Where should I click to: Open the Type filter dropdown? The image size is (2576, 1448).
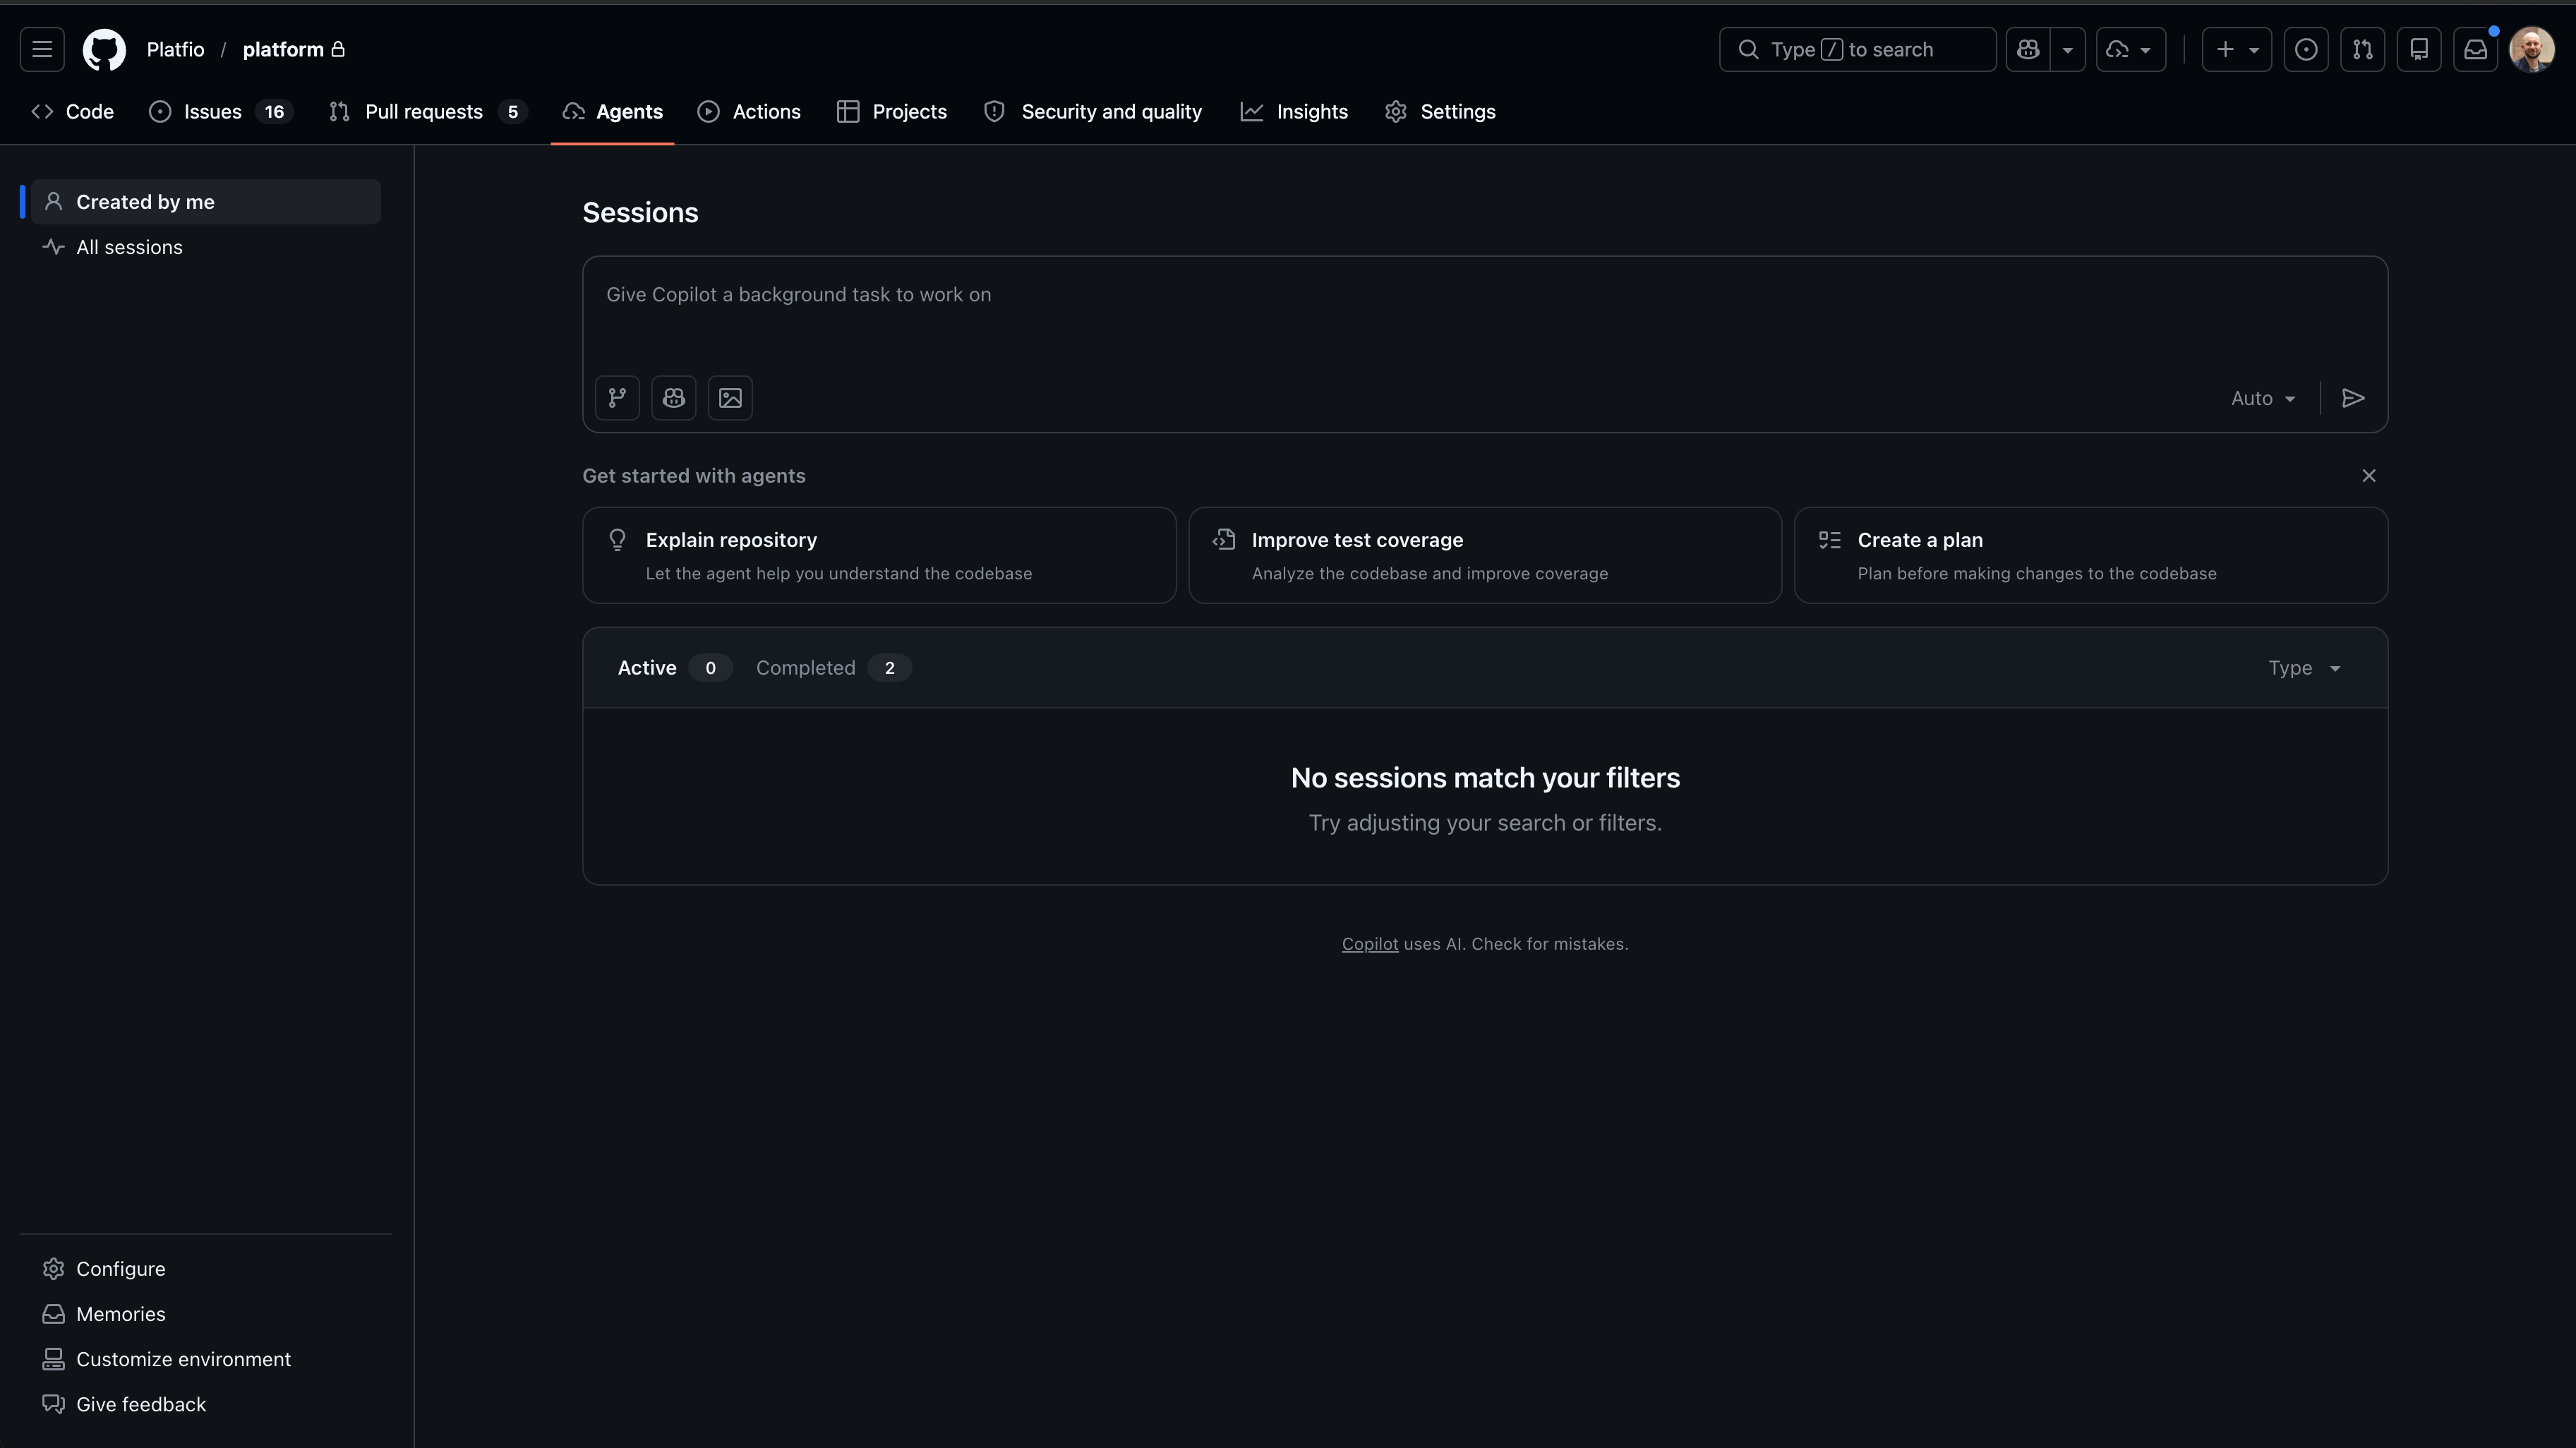2304,668
